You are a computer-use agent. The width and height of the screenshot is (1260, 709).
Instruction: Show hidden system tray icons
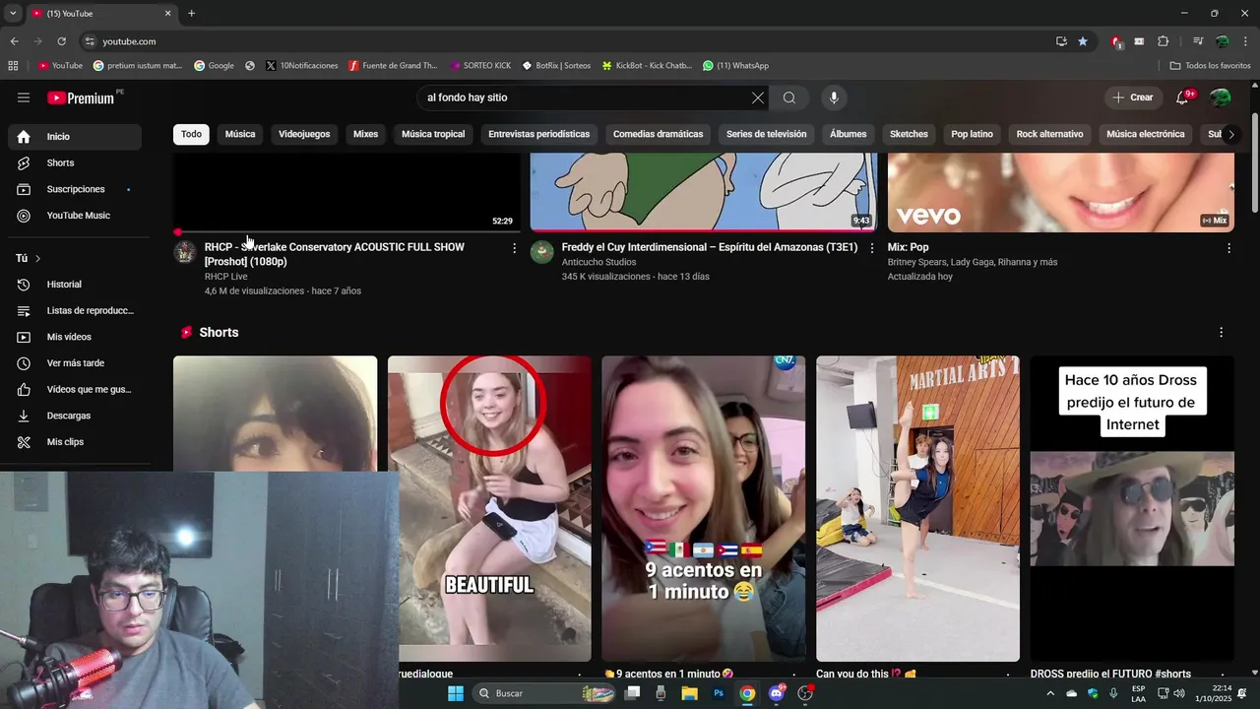(x=1049, y=693)
